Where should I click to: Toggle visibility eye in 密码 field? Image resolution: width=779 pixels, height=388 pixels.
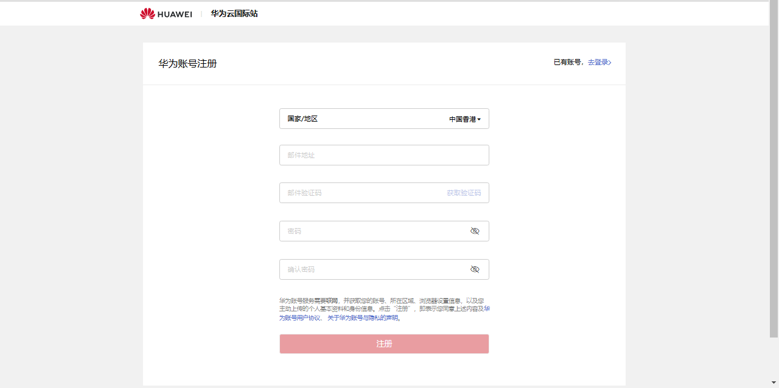475,231
